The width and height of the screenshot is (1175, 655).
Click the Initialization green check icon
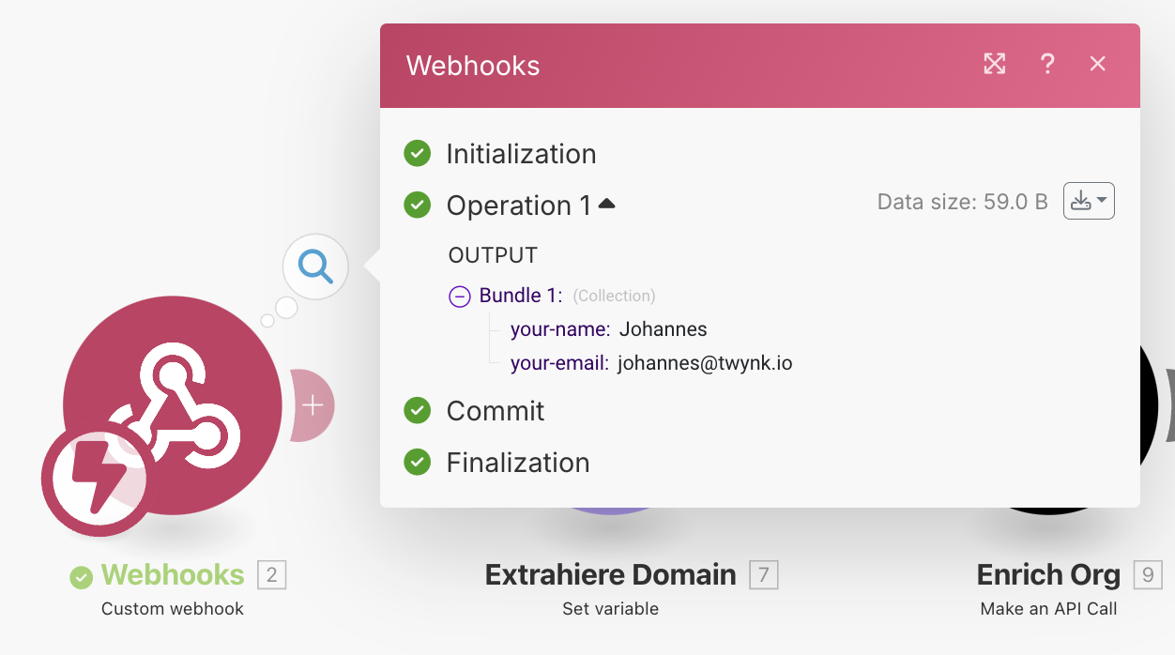417,153
